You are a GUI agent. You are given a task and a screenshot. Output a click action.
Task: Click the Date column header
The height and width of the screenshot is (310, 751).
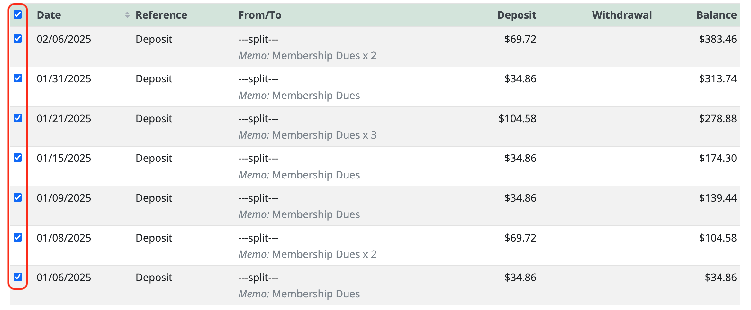click(x=49, y=15)
